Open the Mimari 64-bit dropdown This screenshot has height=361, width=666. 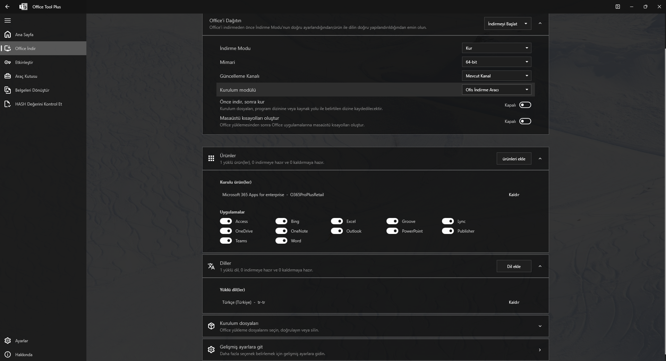coord(496,62)
